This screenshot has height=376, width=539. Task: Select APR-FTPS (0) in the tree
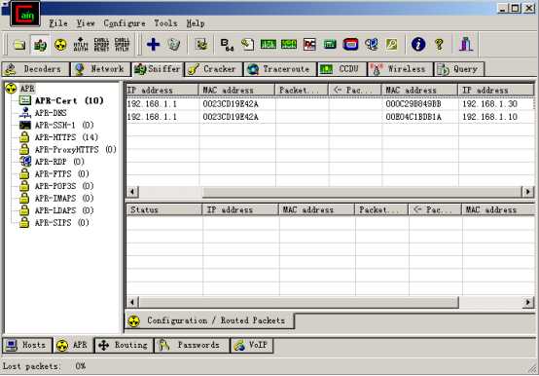pyautogui.click(x=61, y=173)
